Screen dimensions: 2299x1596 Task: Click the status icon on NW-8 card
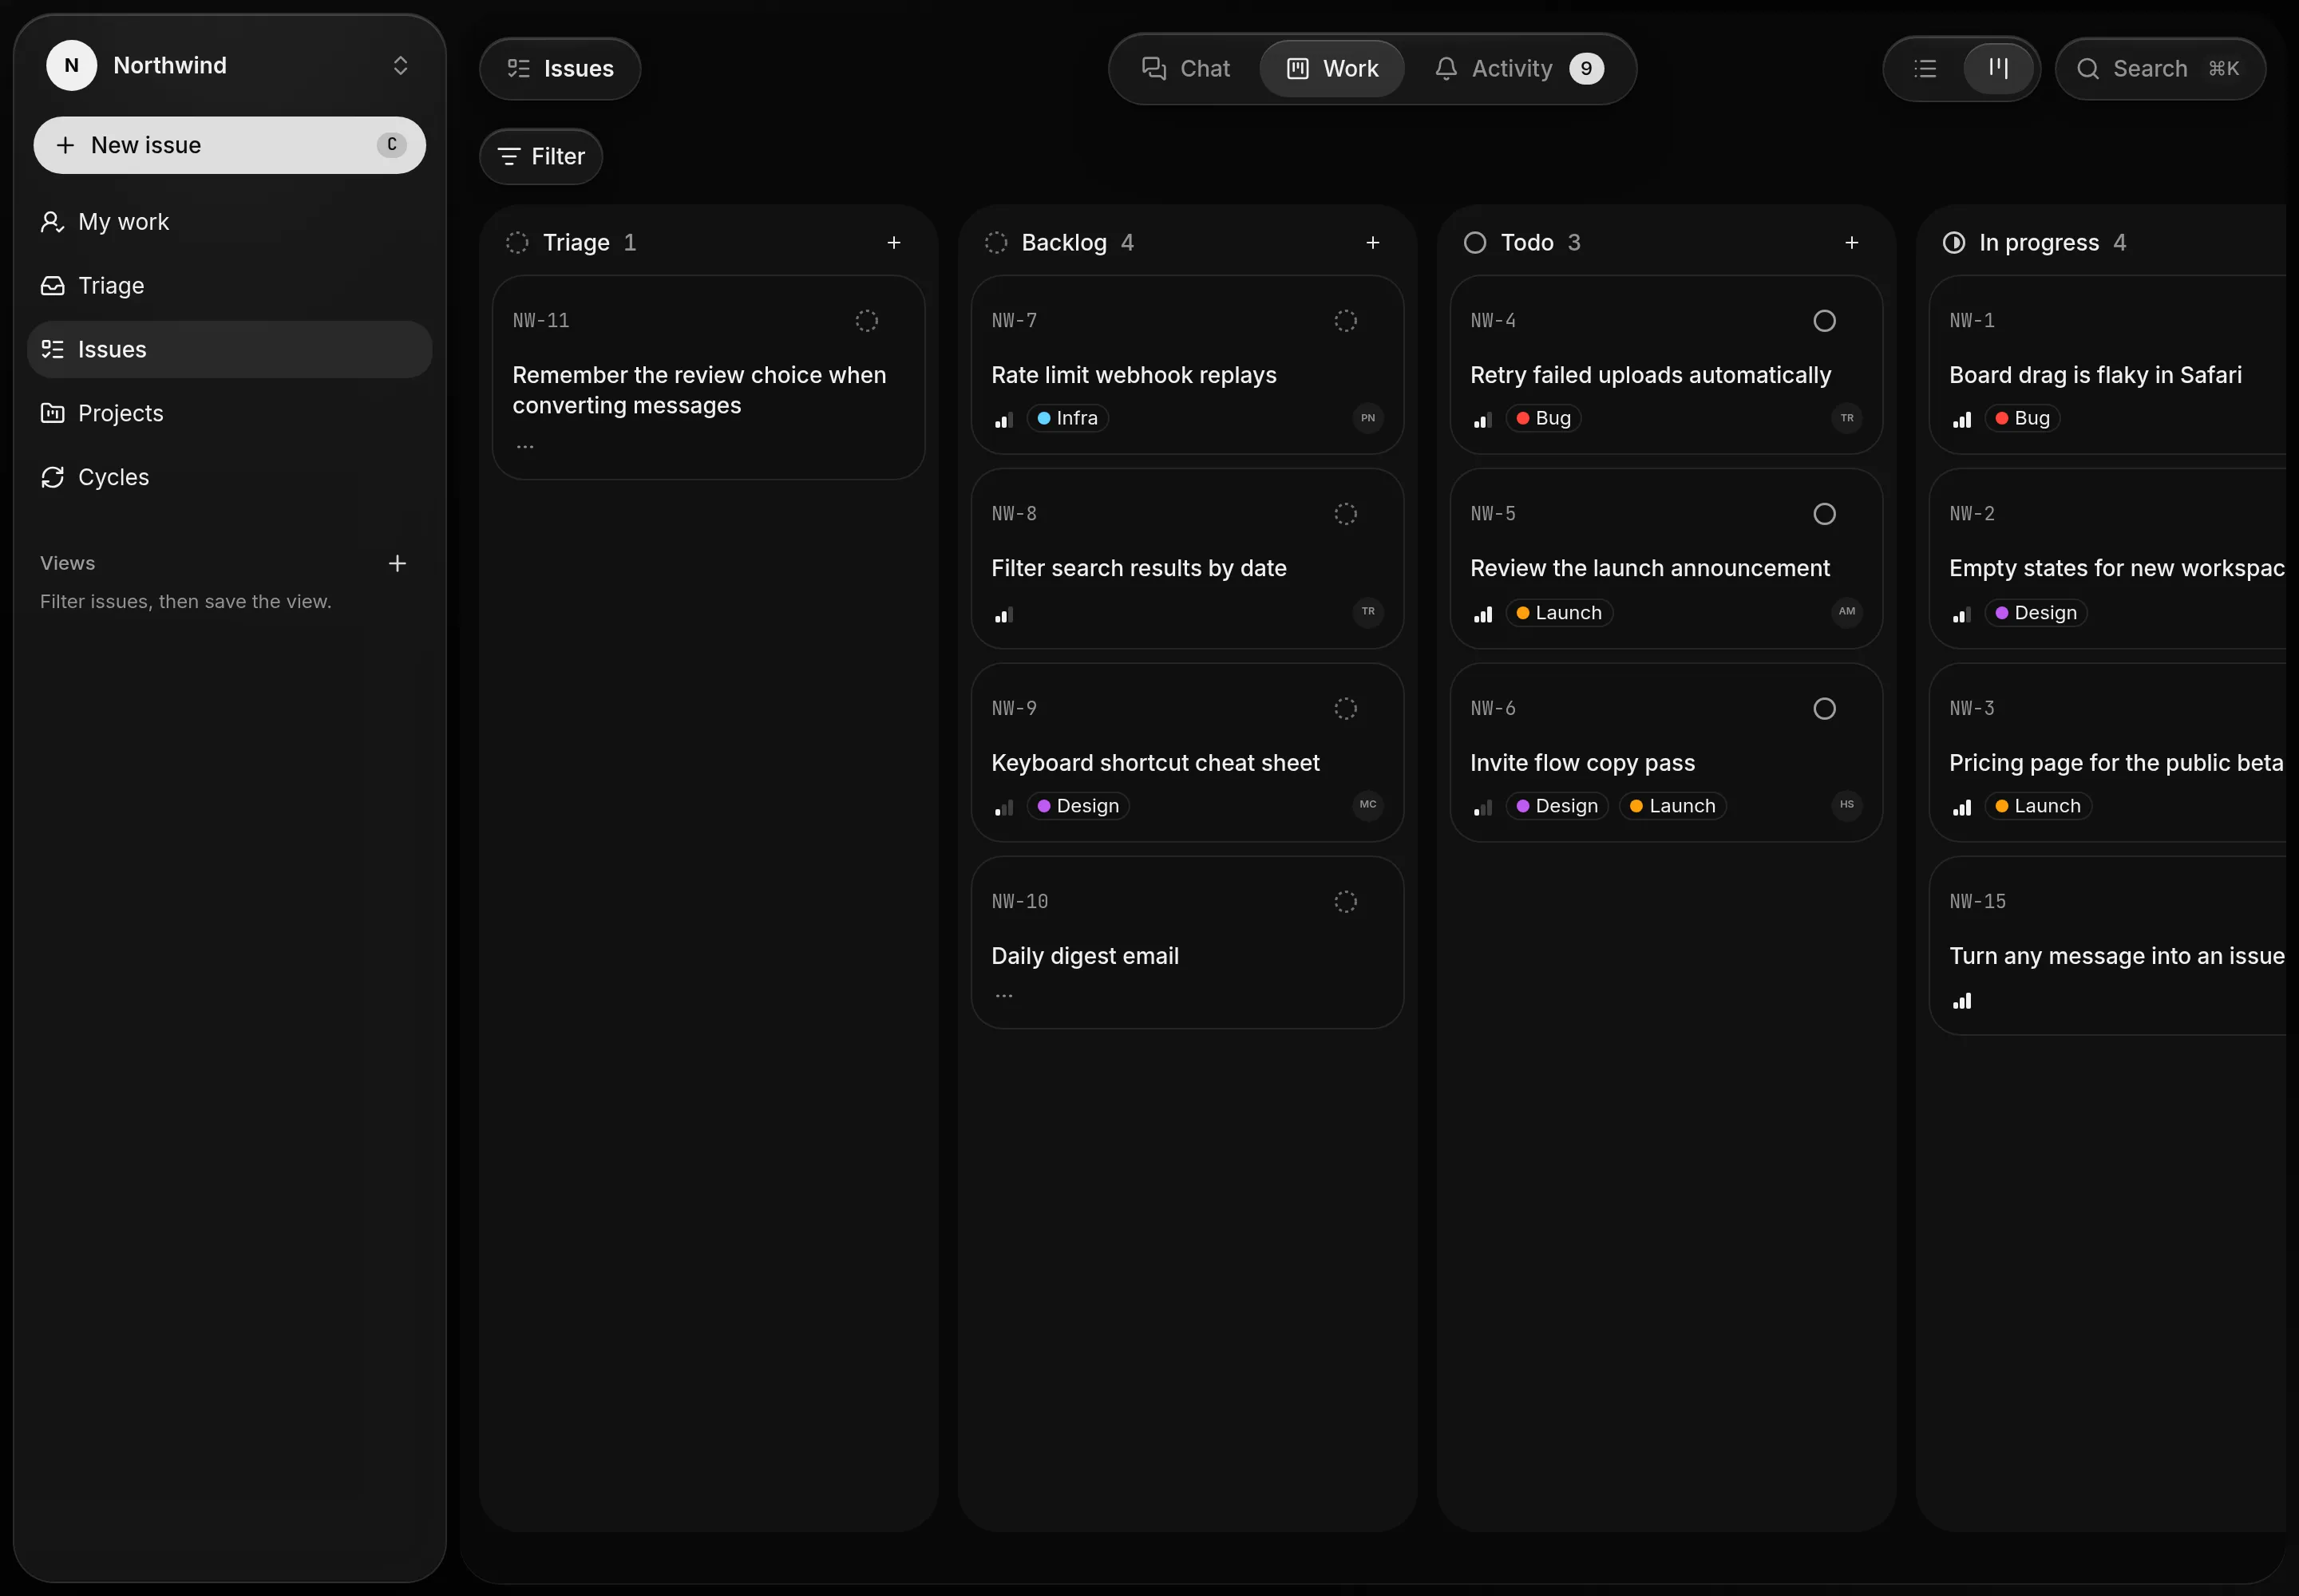(x=1346, y=513)
